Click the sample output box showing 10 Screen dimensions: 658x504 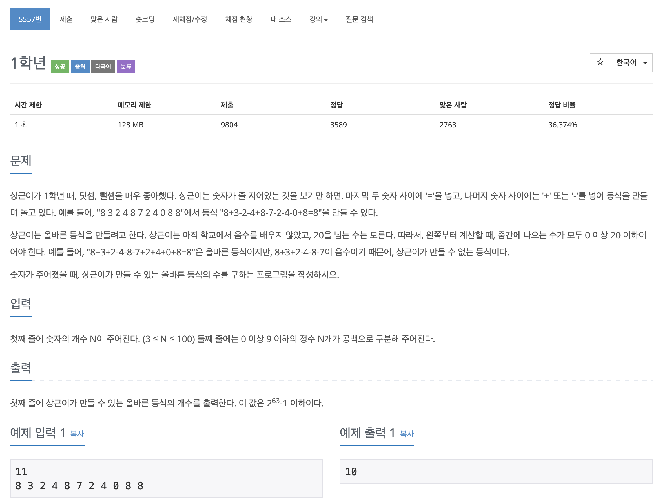tap(495, 471)
